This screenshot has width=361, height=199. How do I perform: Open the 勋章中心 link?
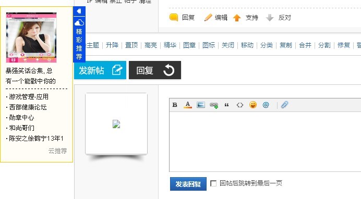click(21, 118)
